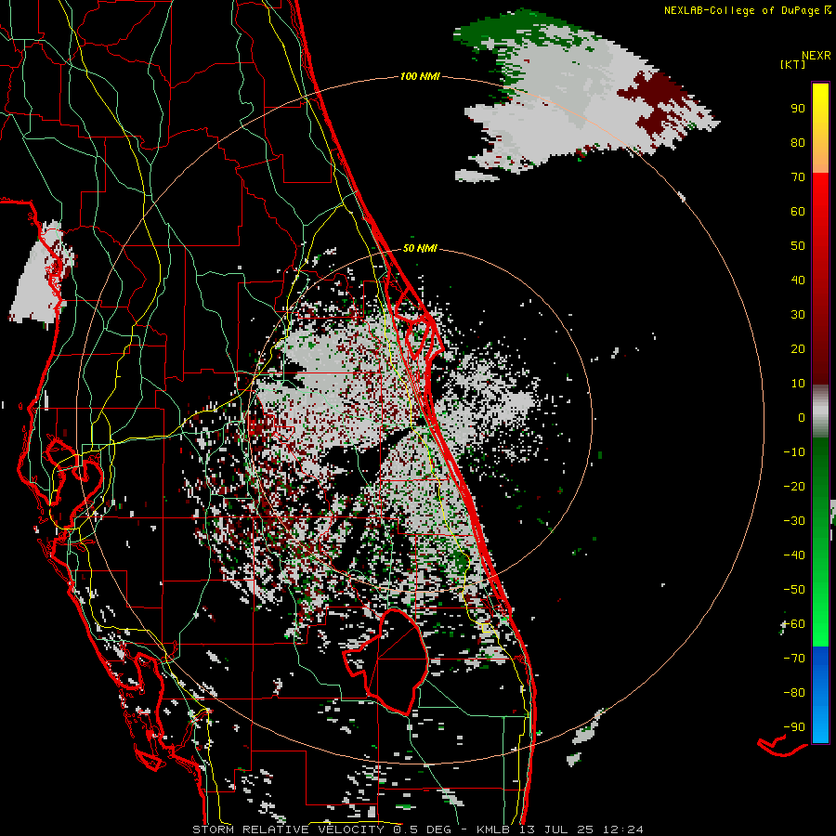Image resolution: width=836 pixels, height=836 pixels.
Task: Click the "0" value on the velocity scale
Action: click(802, 418)
